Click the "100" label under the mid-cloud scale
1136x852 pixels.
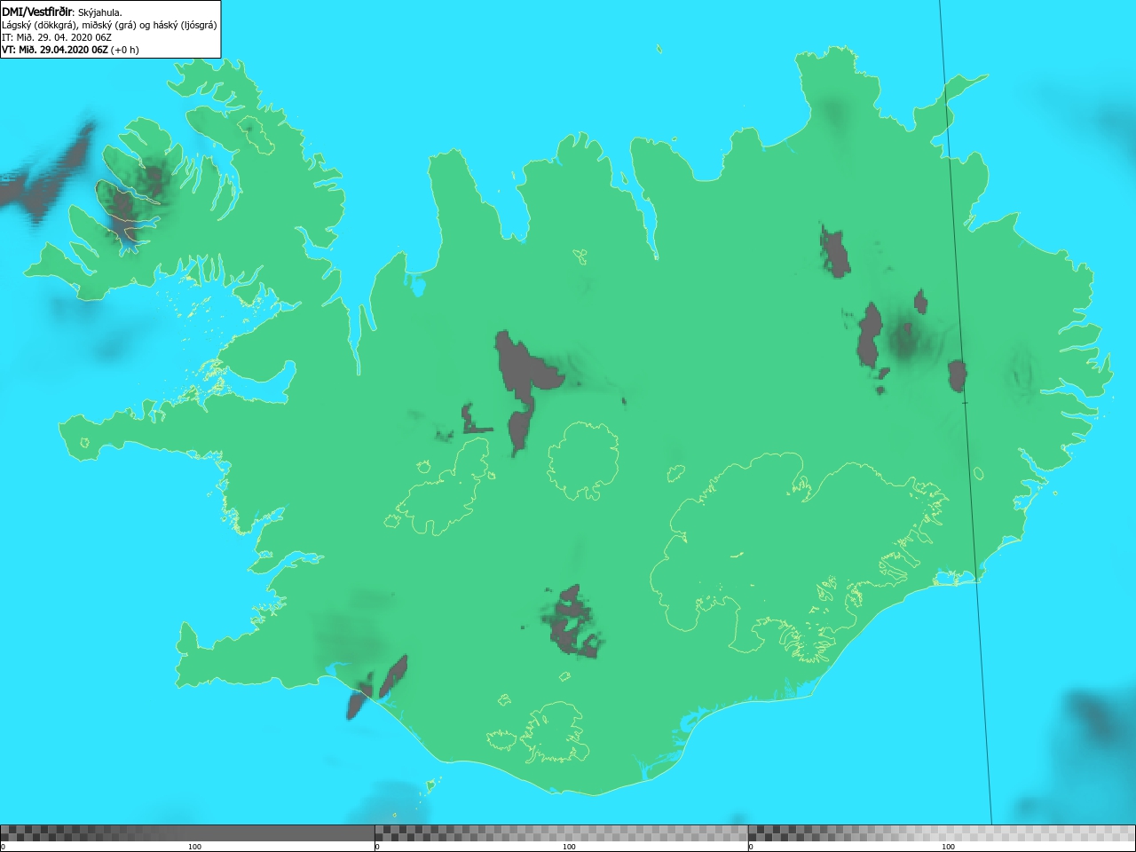pyautogui.click(x=569, y=847)
